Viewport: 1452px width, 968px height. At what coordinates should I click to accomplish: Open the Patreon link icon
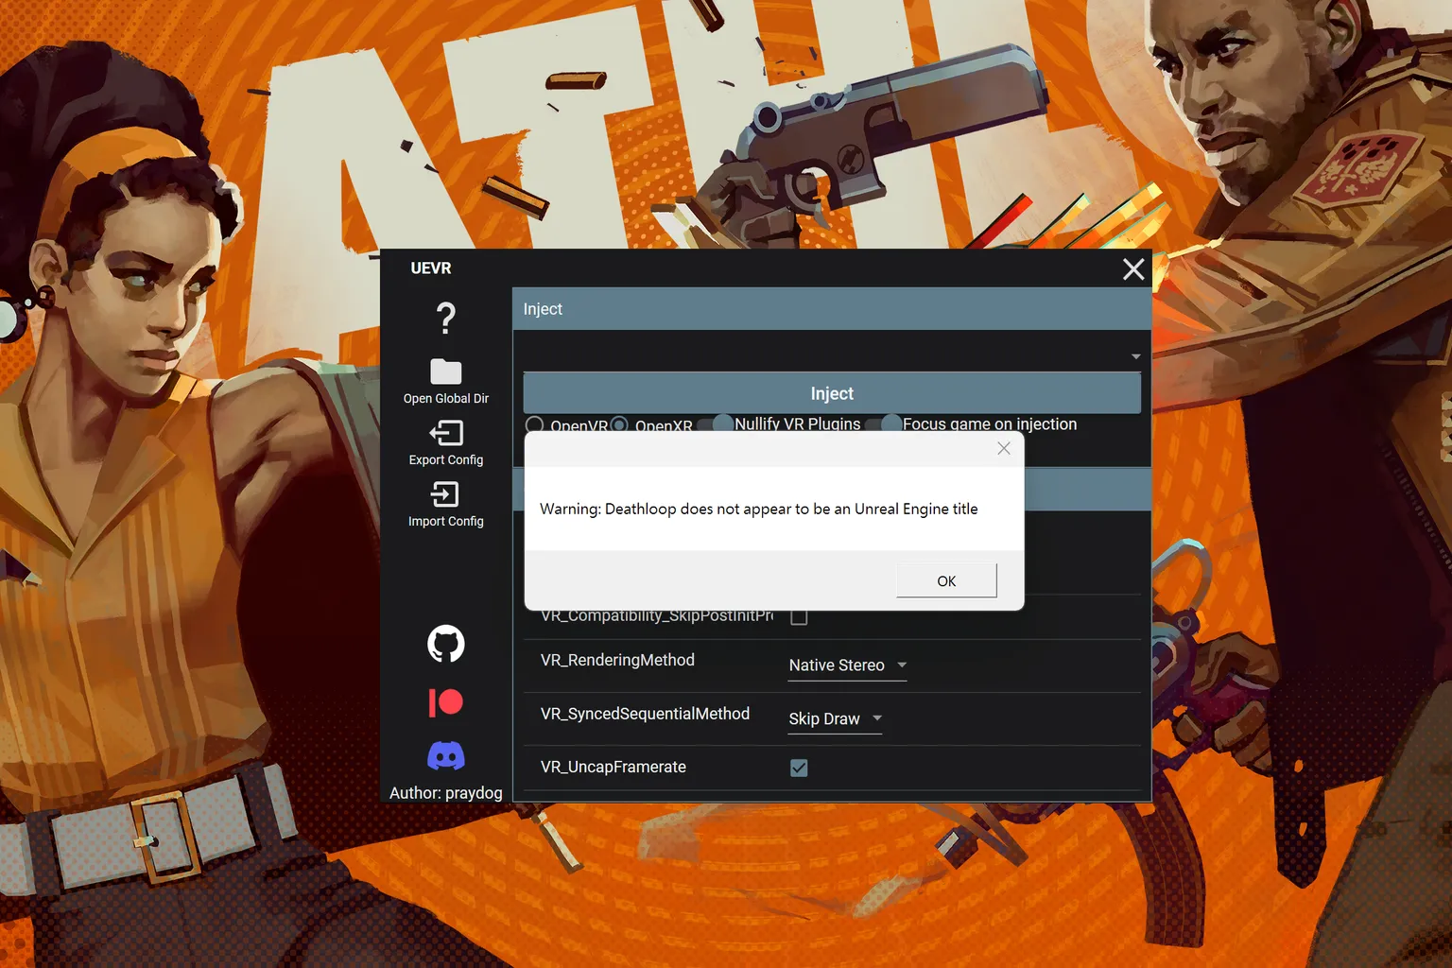(446, 702)
